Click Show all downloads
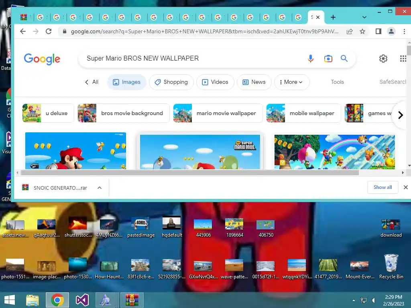Screen dimensions: 411x308 pos(383,187)
